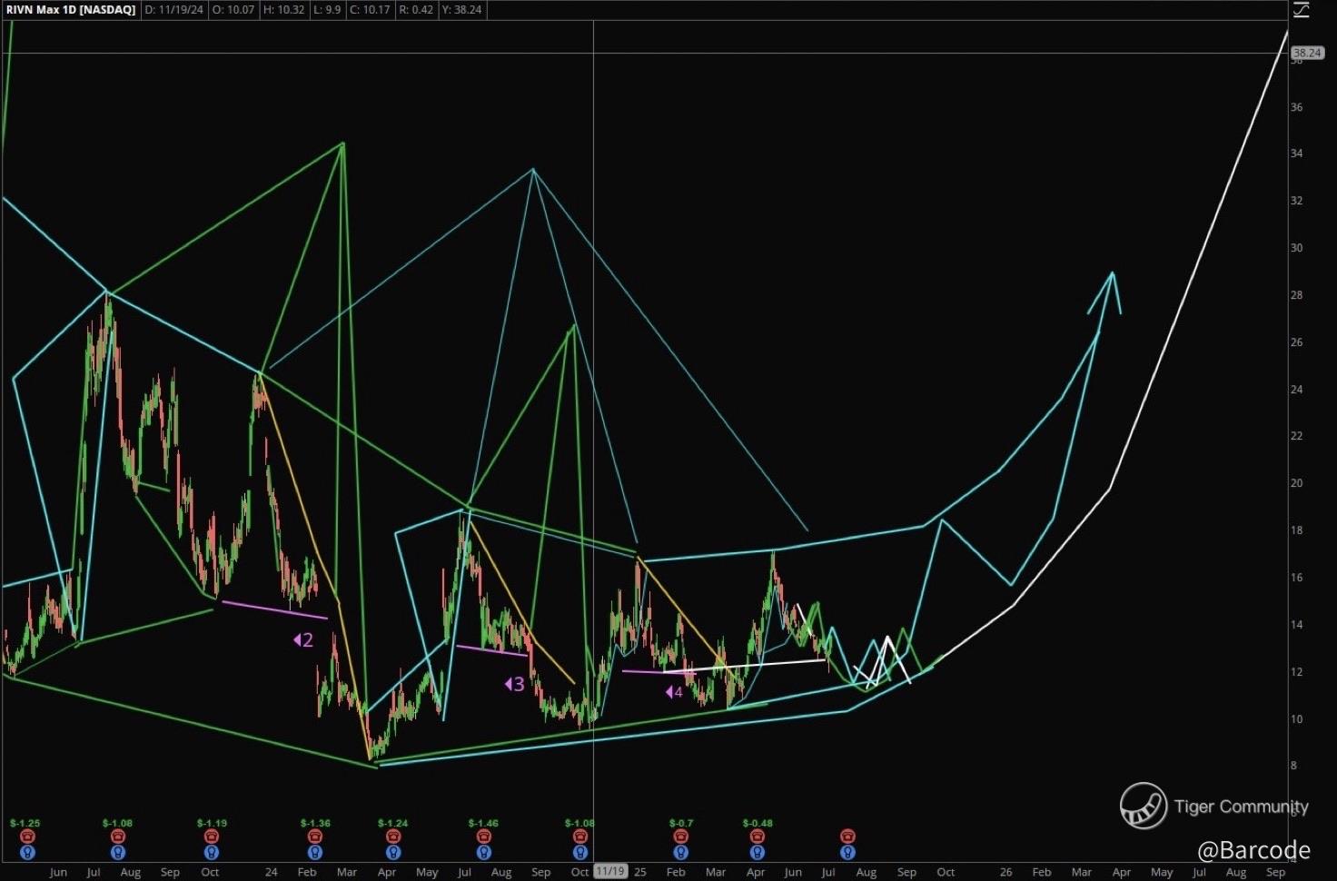Click the 'L: 9.9' low value
Viewport: 1337px width, 881px height.
click(x=327, y=10)
